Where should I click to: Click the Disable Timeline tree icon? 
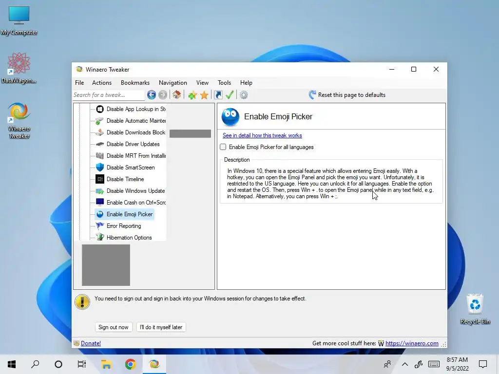pos(100,179)
